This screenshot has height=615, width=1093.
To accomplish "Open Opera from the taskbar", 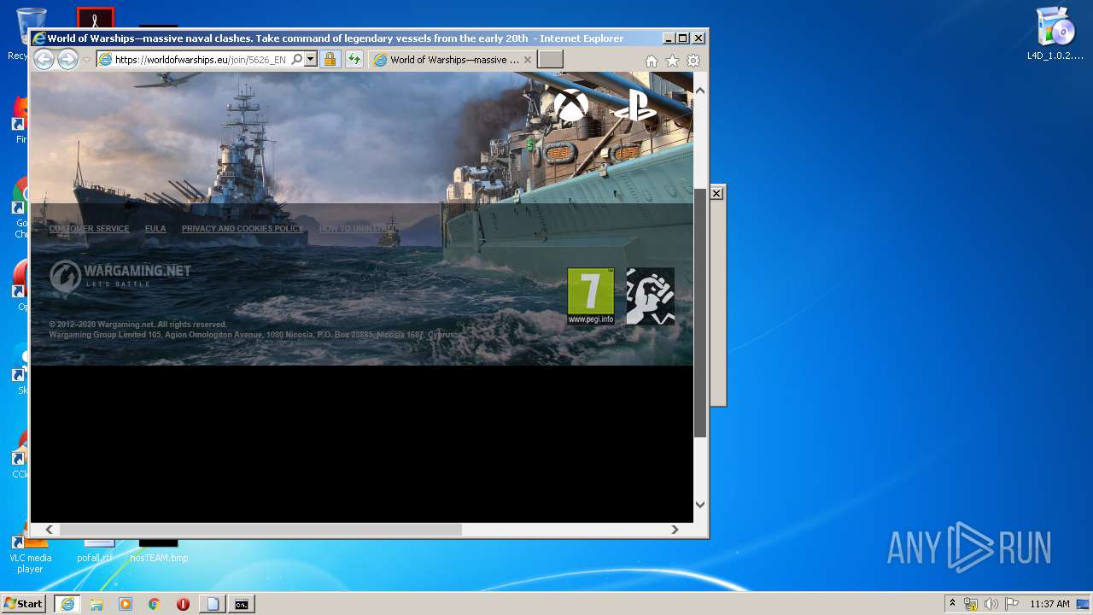I will [x=183, y=604].
